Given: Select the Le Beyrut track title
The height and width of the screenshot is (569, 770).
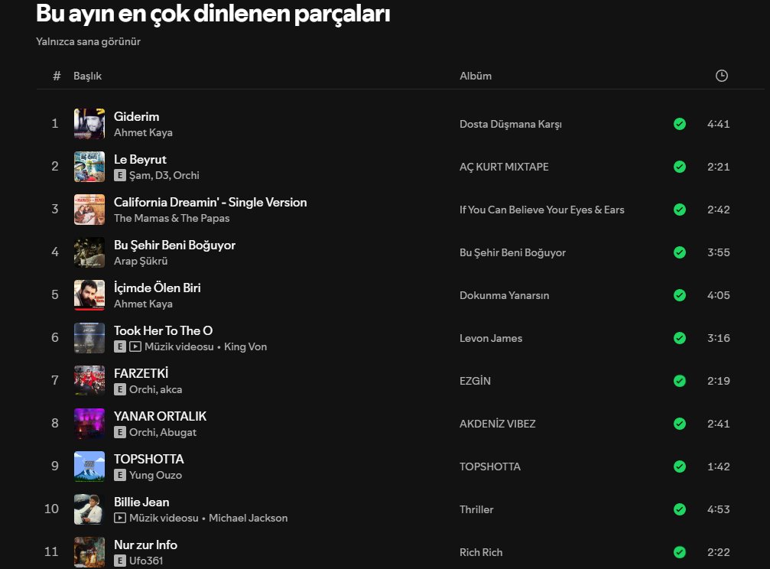Looking at the screenshot, I should tap(140, 159).
